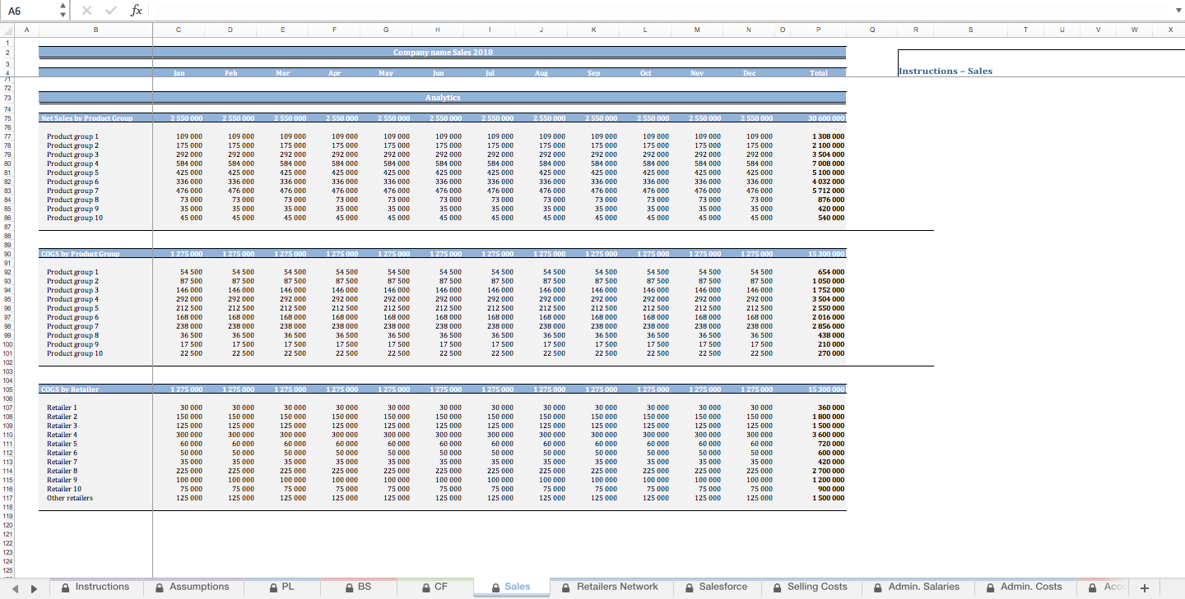1185x599 pixels.
Task: Open the PL sheet tab
Action: point(282,587)
